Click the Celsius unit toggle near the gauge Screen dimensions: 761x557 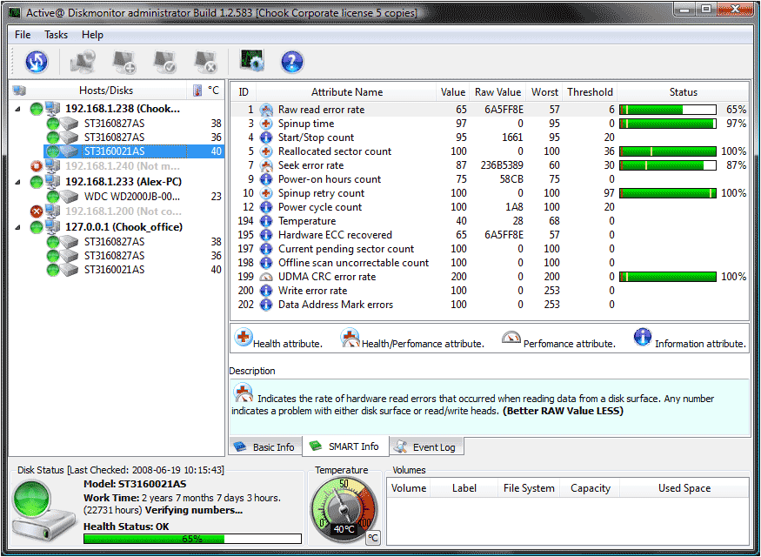coord(372,538)
